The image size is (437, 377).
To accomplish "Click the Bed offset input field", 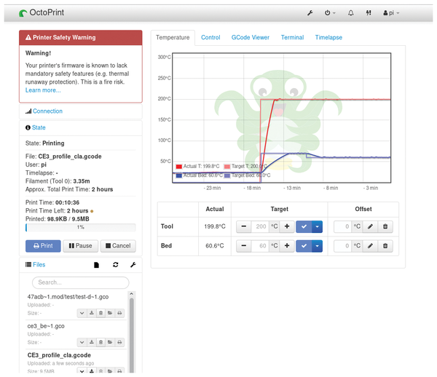I will pyautogui.click(x=342, y=246).
